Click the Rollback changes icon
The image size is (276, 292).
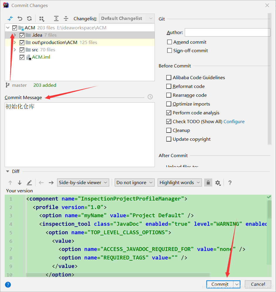pos(20,18)
